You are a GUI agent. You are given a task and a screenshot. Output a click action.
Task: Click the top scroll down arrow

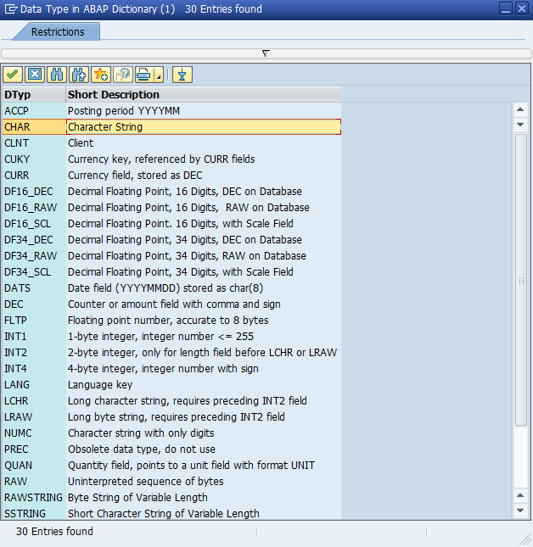point(520,125)
